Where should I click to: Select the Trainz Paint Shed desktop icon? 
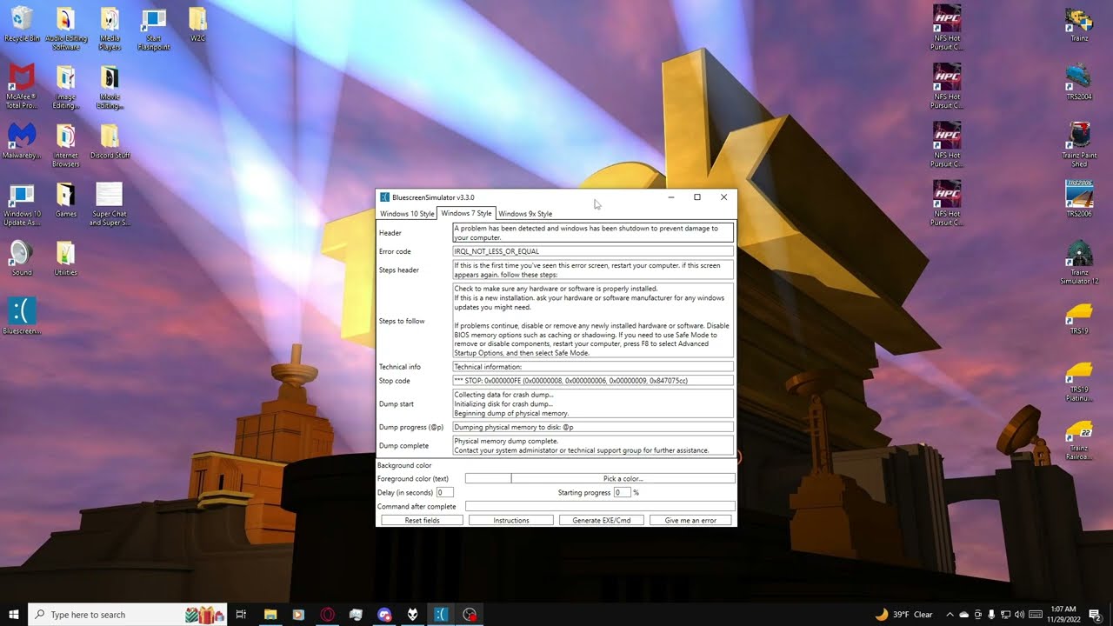1079,145
